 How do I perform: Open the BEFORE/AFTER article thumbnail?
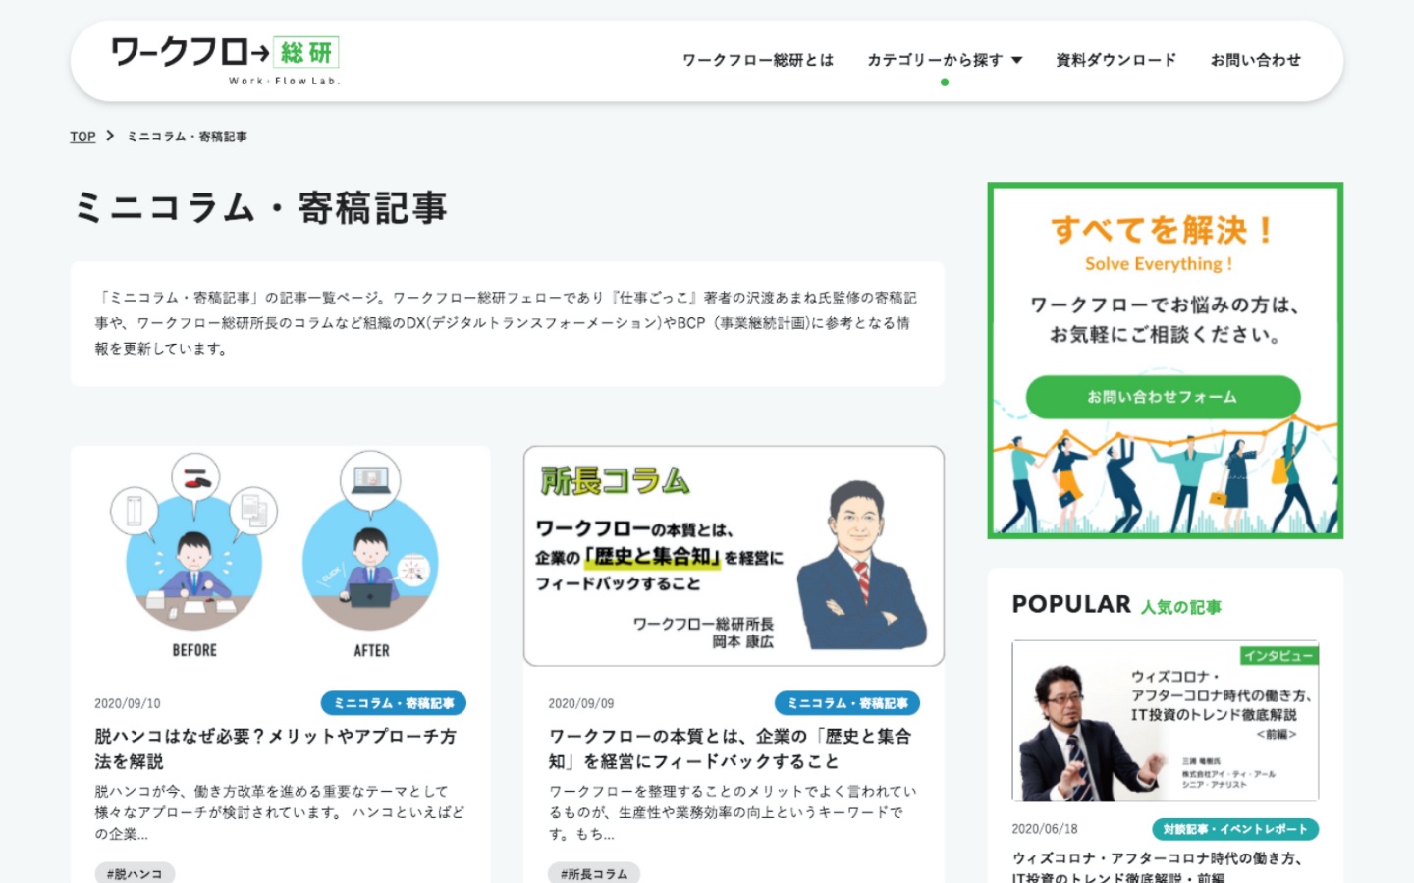(x=280, y=556)
